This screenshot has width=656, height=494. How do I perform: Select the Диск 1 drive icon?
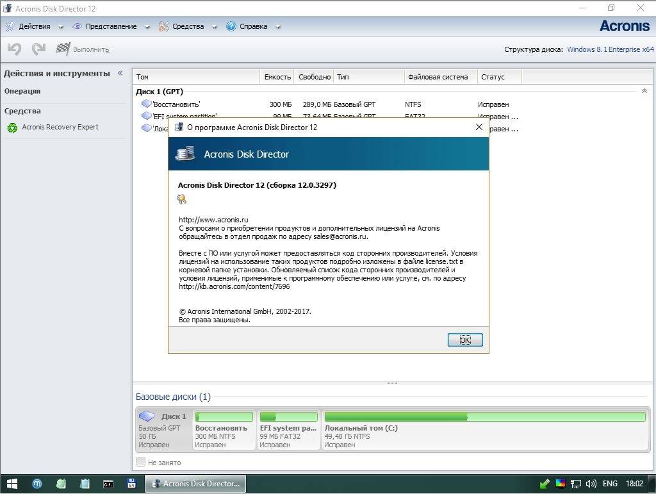[x=147, y=416]
